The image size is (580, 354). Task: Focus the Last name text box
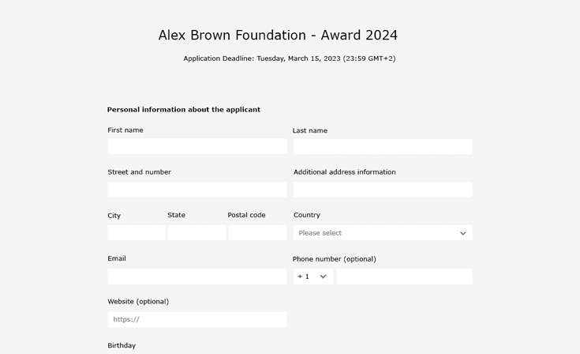(382, 146)
